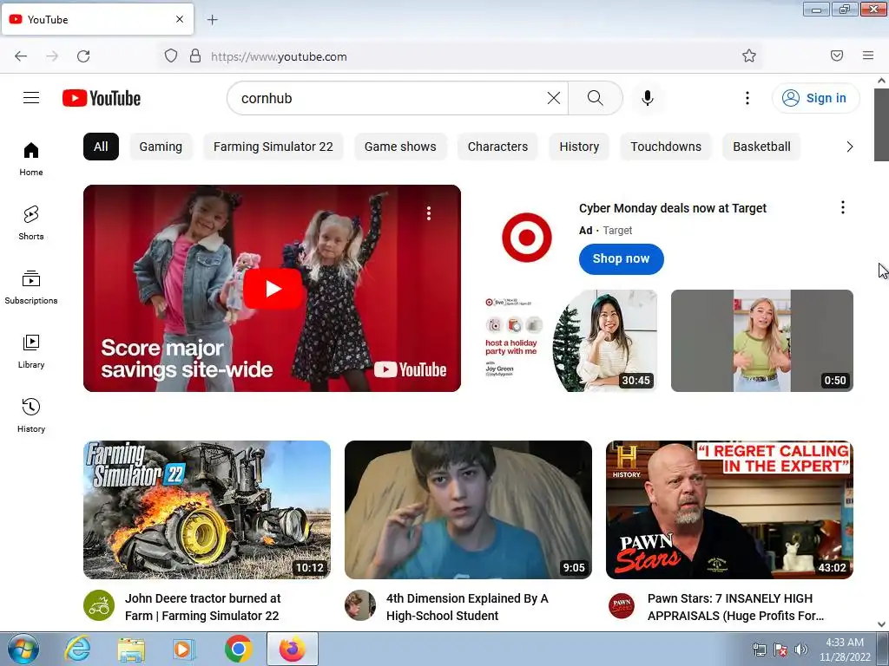
Task: Select the All filter chip
Action: coord(101,147)
